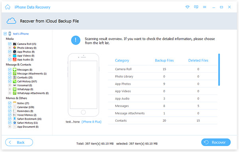Image resolution: width=239 pixels, height=152 pixels.
Task: Go to the home screen icon
Action: tap(8, 7)
